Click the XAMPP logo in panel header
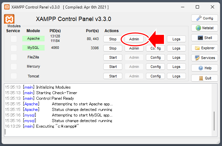This screenshot has height=146, width=222. [x=9, y=19]
